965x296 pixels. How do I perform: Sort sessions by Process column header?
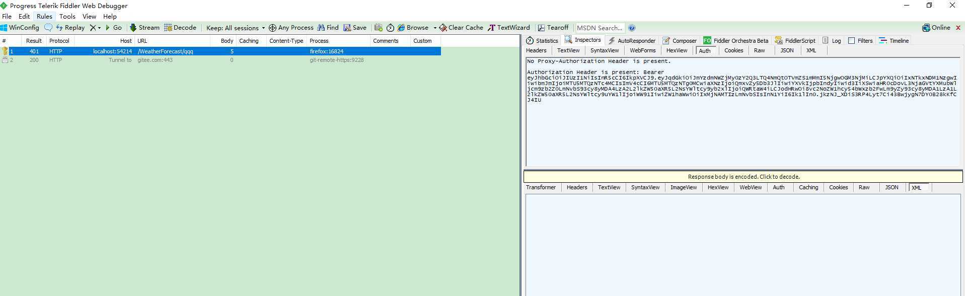pyautogui.click(x=338, y=41)
